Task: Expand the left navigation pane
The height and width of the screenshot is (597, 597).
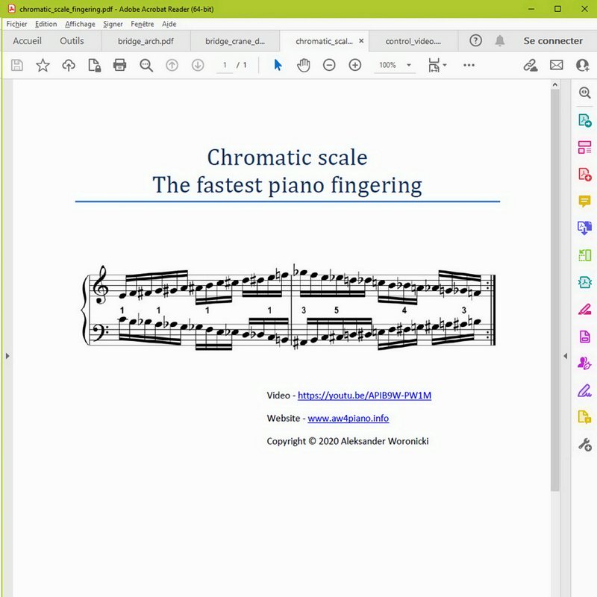Action: point(7,357)
